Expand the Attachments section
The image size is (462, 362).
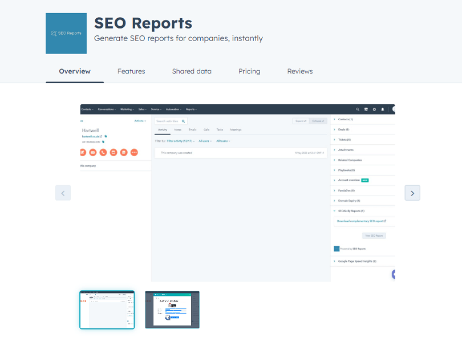364,150
